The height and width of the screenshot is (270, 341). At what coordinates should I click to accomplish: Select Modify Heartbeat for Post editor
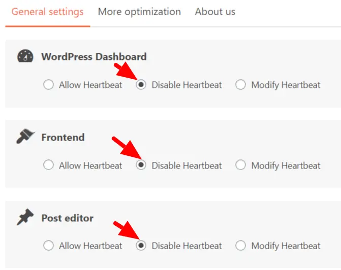[241, 246]
